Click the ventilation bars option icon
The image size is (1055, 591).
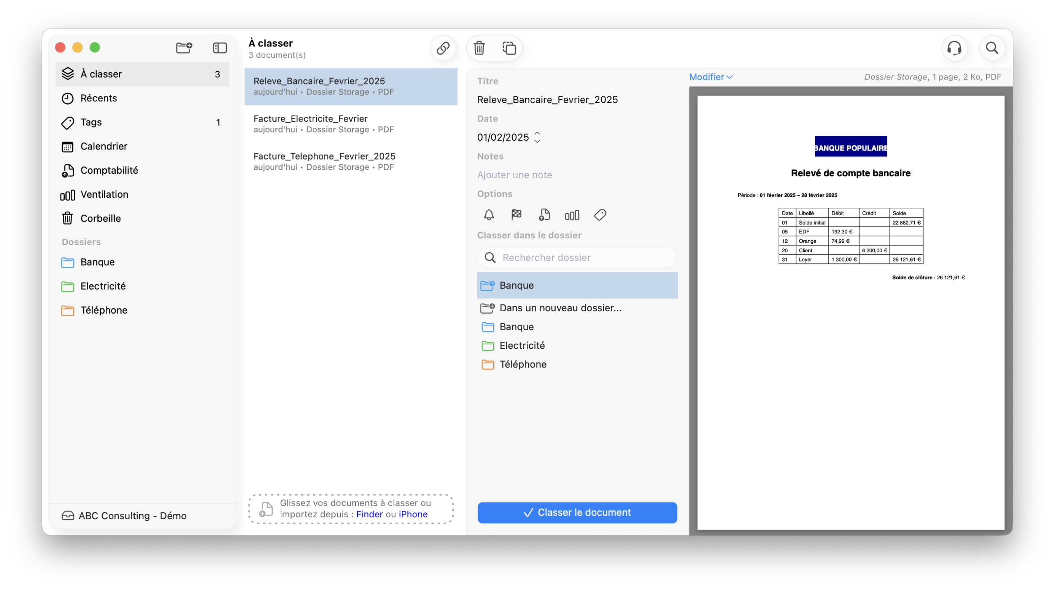click(x=572, y=215)
